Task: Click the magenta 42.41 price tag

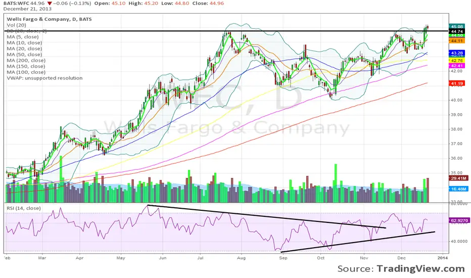Action: [456, 66]
